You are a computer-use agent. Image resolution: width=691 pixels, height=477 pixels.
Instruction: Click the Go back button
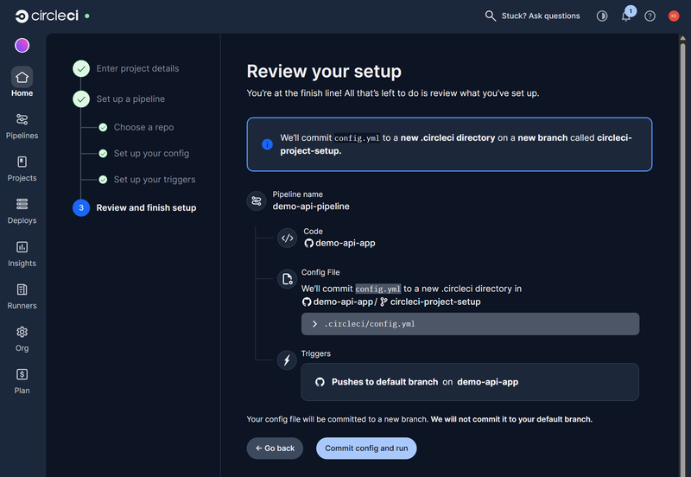click(x=273, y=448)
